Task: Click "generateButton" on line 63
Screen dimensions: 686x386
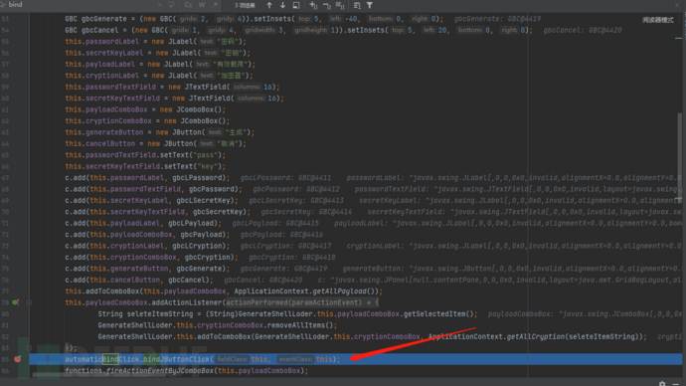Action: [114, 132]
